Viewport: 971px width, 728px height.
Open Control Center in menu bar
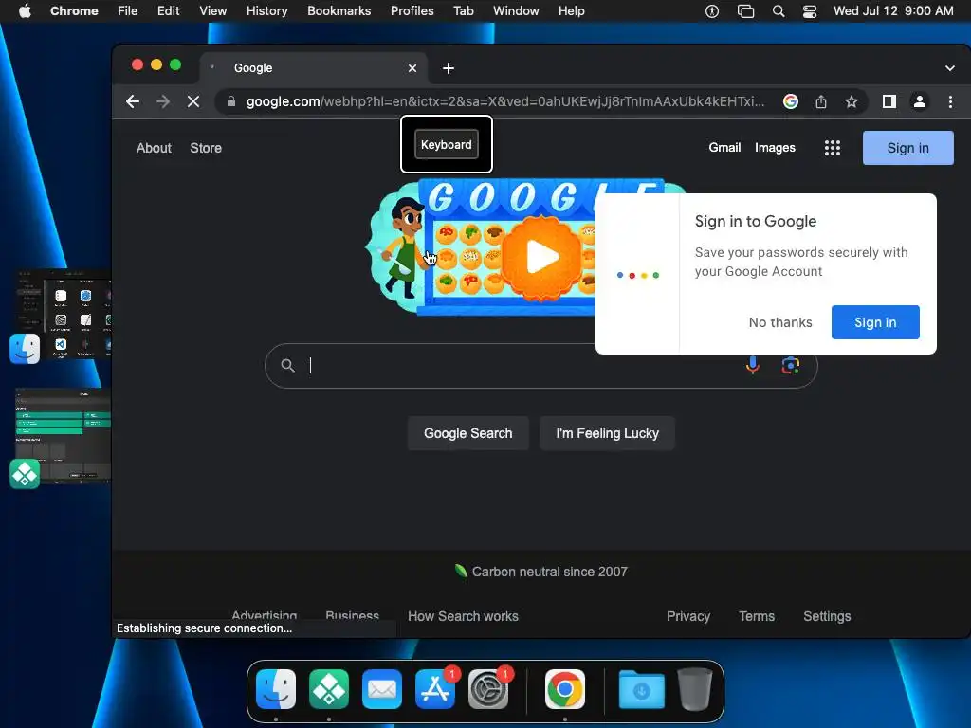pyautogui.click(x=810, y=11)
